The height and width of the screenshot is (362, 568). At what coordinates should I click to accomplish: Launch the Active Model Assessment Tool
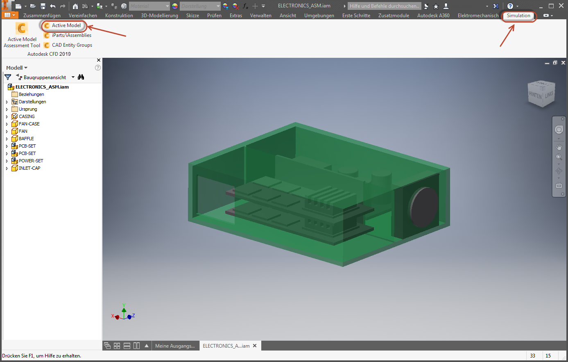click(22, 35)
